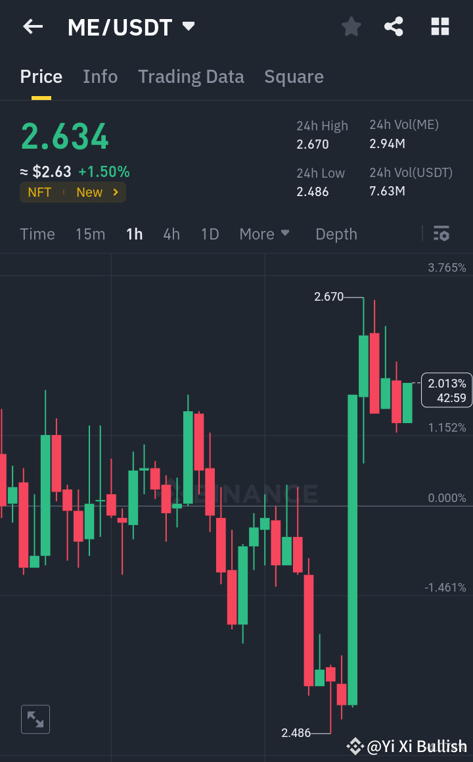This screenshot has width=473, height=762.
Task: Open the chart indicator settings icon
Action: [441, 234]
